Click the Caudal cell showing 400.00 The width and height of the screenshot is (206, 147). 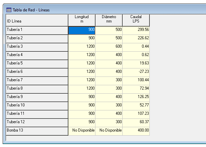(136, 130)
